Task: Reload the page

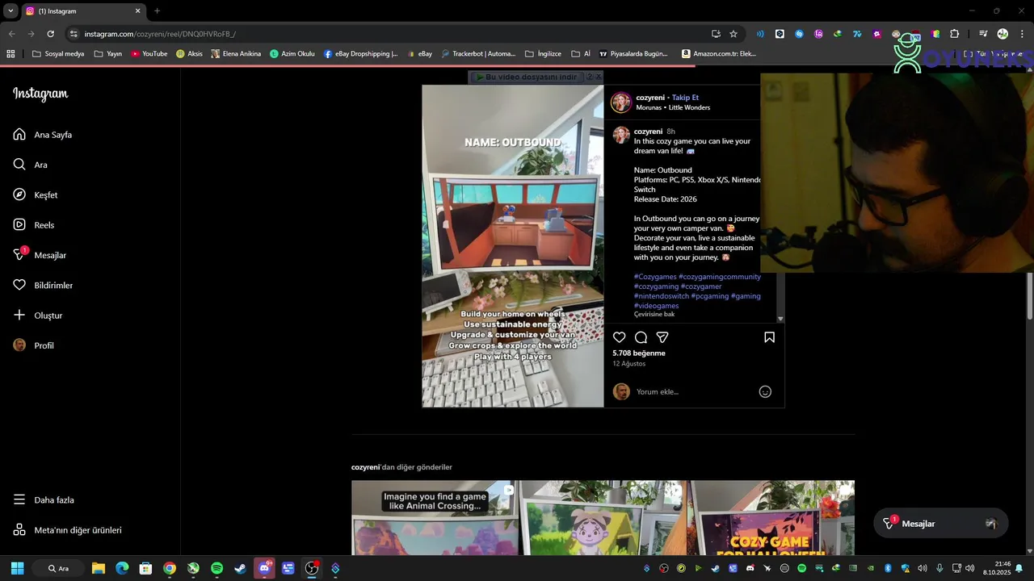Action: click(50, 34)
